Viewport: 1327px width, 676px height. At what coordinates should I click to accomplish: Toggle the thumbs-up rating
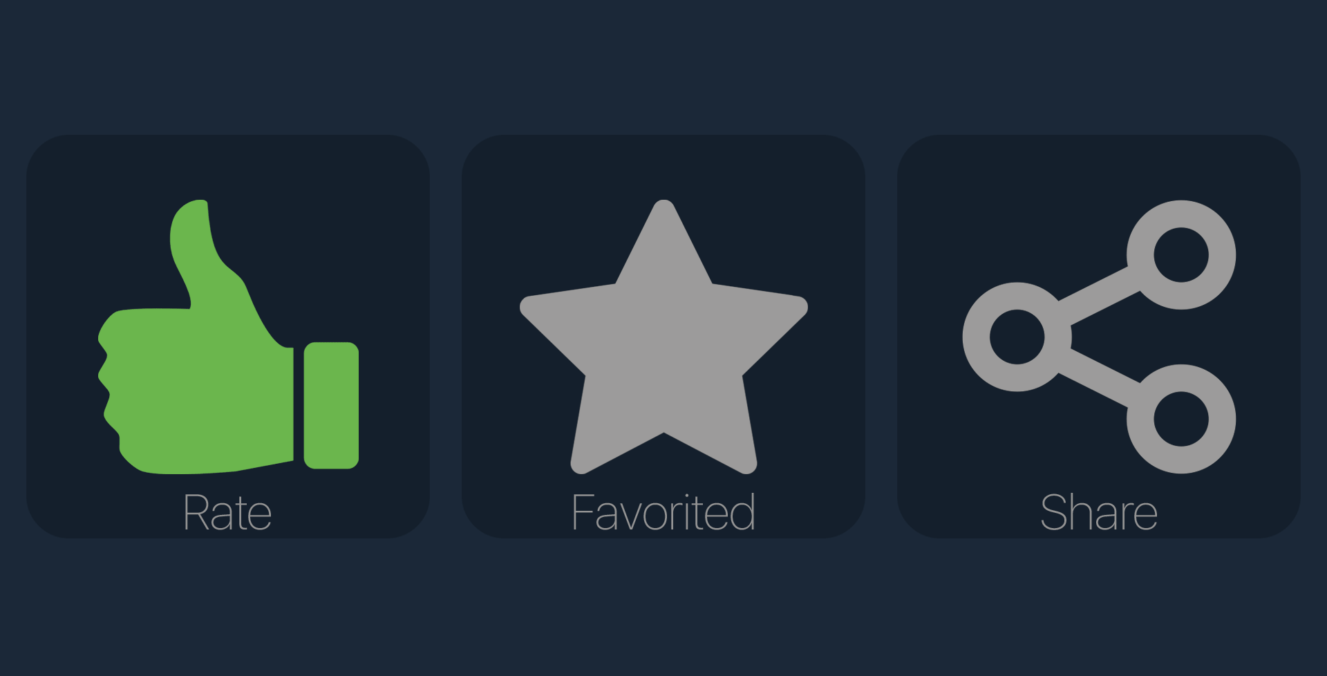click(228, 337)
